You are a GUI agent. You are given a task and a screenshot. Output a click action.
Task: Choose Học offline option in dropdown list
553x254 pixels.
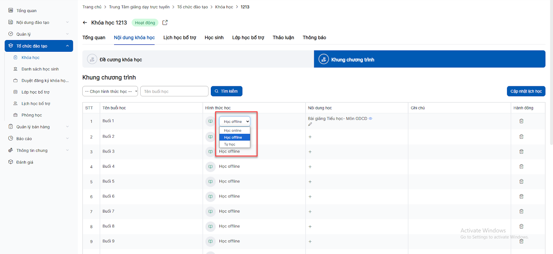(x=235, y=137)
